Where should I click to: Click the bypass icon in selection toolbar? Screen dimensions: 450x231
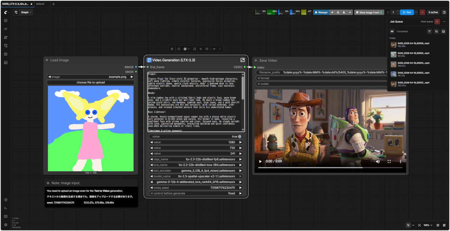(214, 49)
